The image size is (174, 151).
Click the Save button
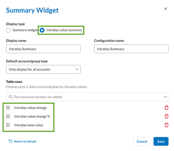point(161,141)
